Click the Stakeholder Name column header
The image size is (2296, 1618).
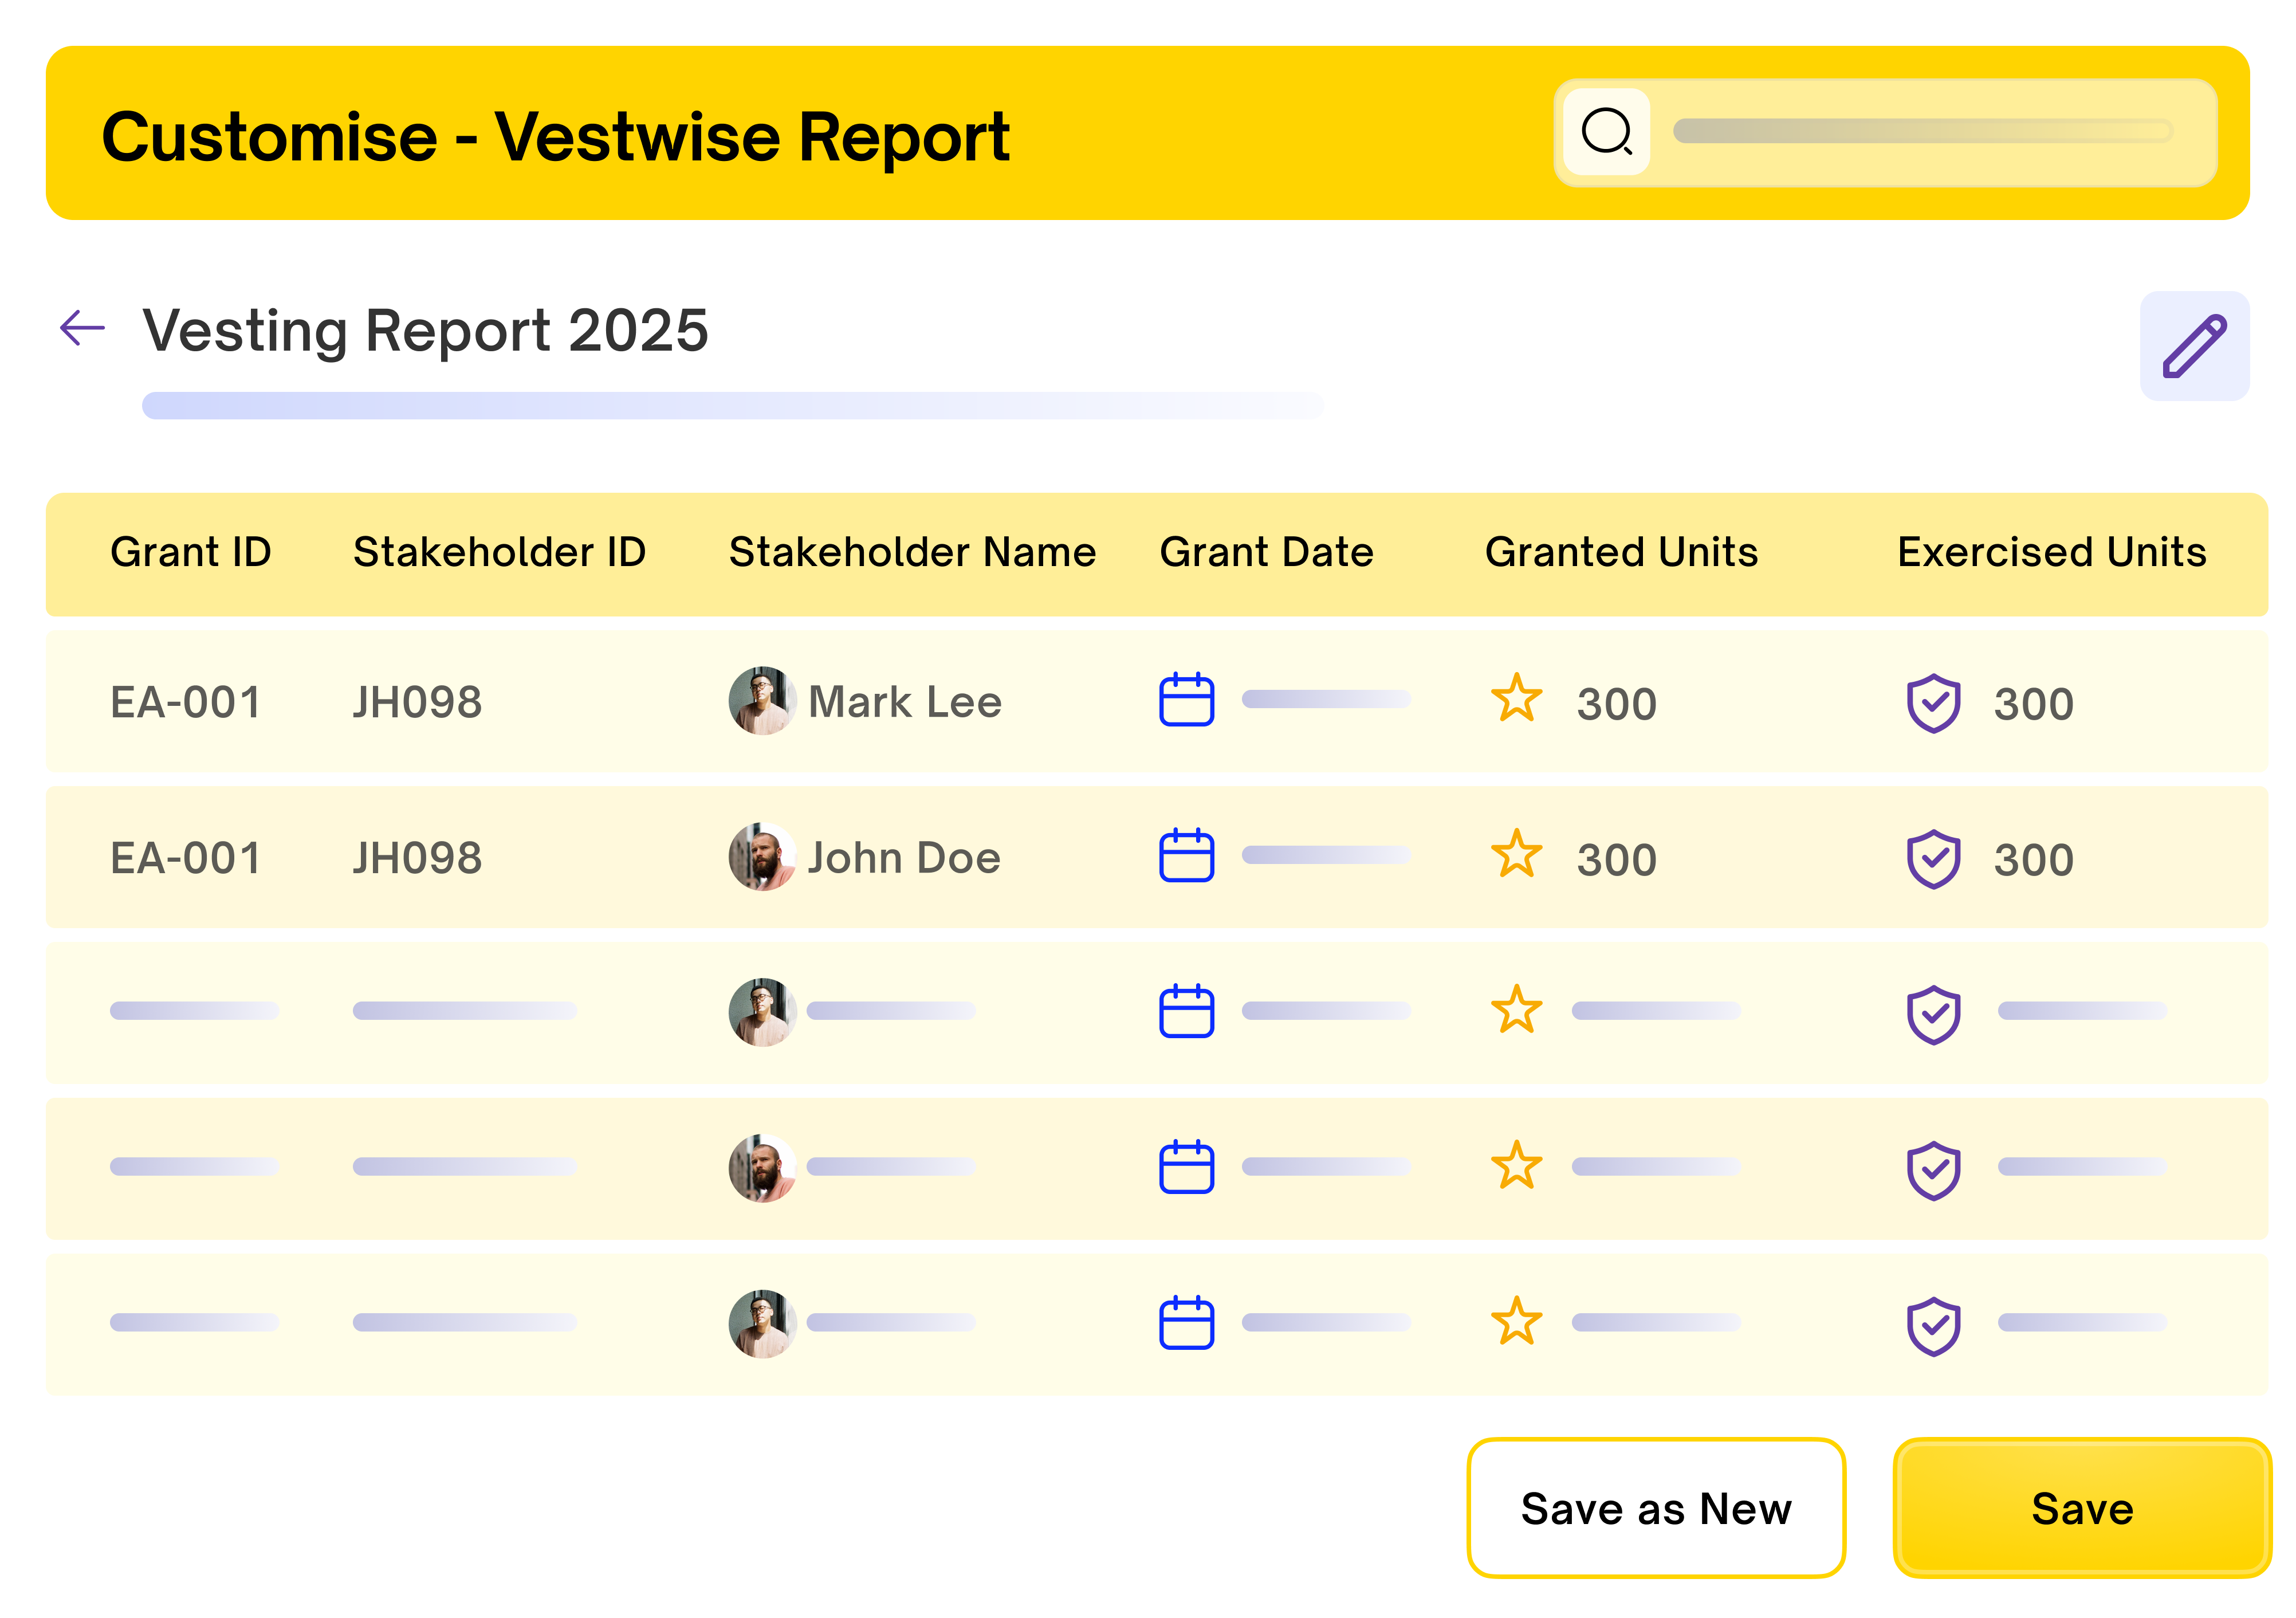tap(912, 552)
